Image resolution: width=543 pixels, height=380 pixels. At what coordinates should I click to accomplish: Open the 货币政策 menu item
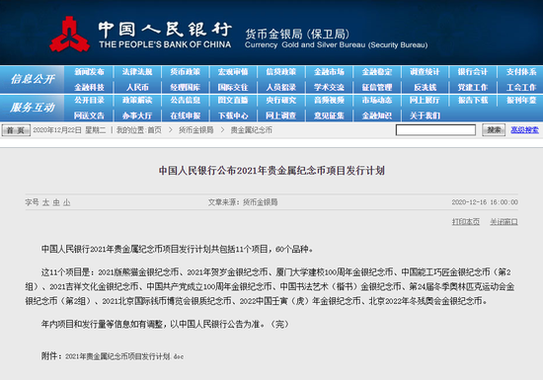click(185, 72)
